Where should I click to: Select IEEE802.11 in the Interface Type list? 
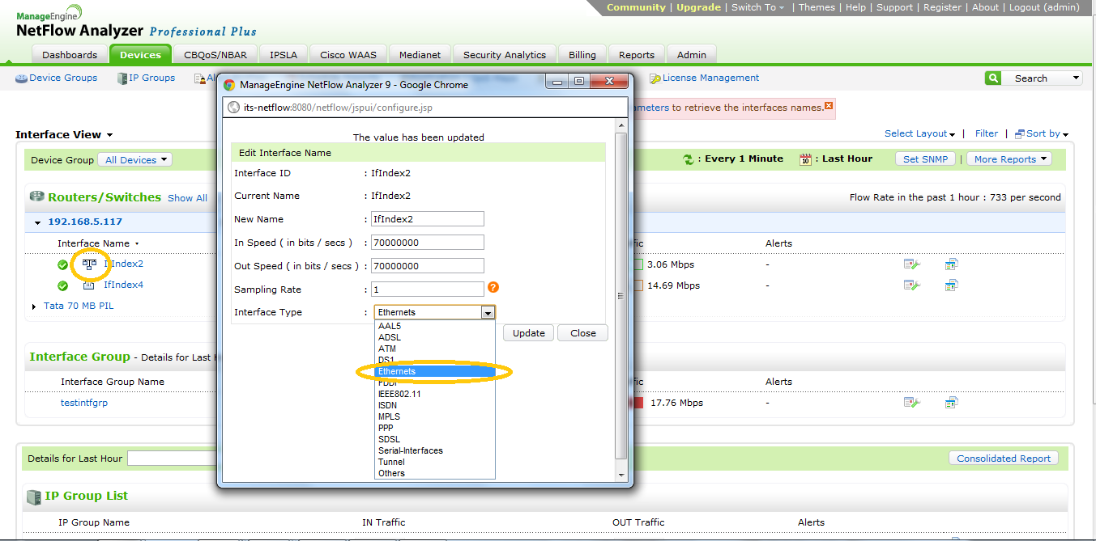click(x=435, y=394)
